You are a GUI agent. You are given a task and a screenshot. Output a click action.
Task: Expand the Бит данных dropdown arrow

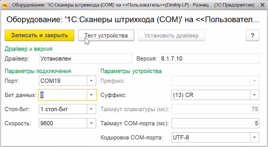click(x=91, y=95)
